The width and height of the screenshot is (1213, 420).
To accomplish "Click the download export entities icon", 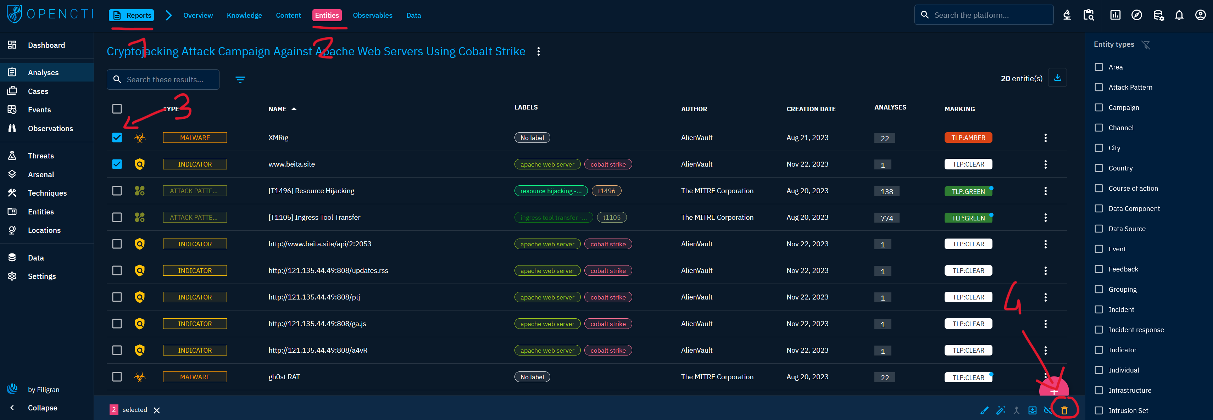I will (x=1057, y=78).
